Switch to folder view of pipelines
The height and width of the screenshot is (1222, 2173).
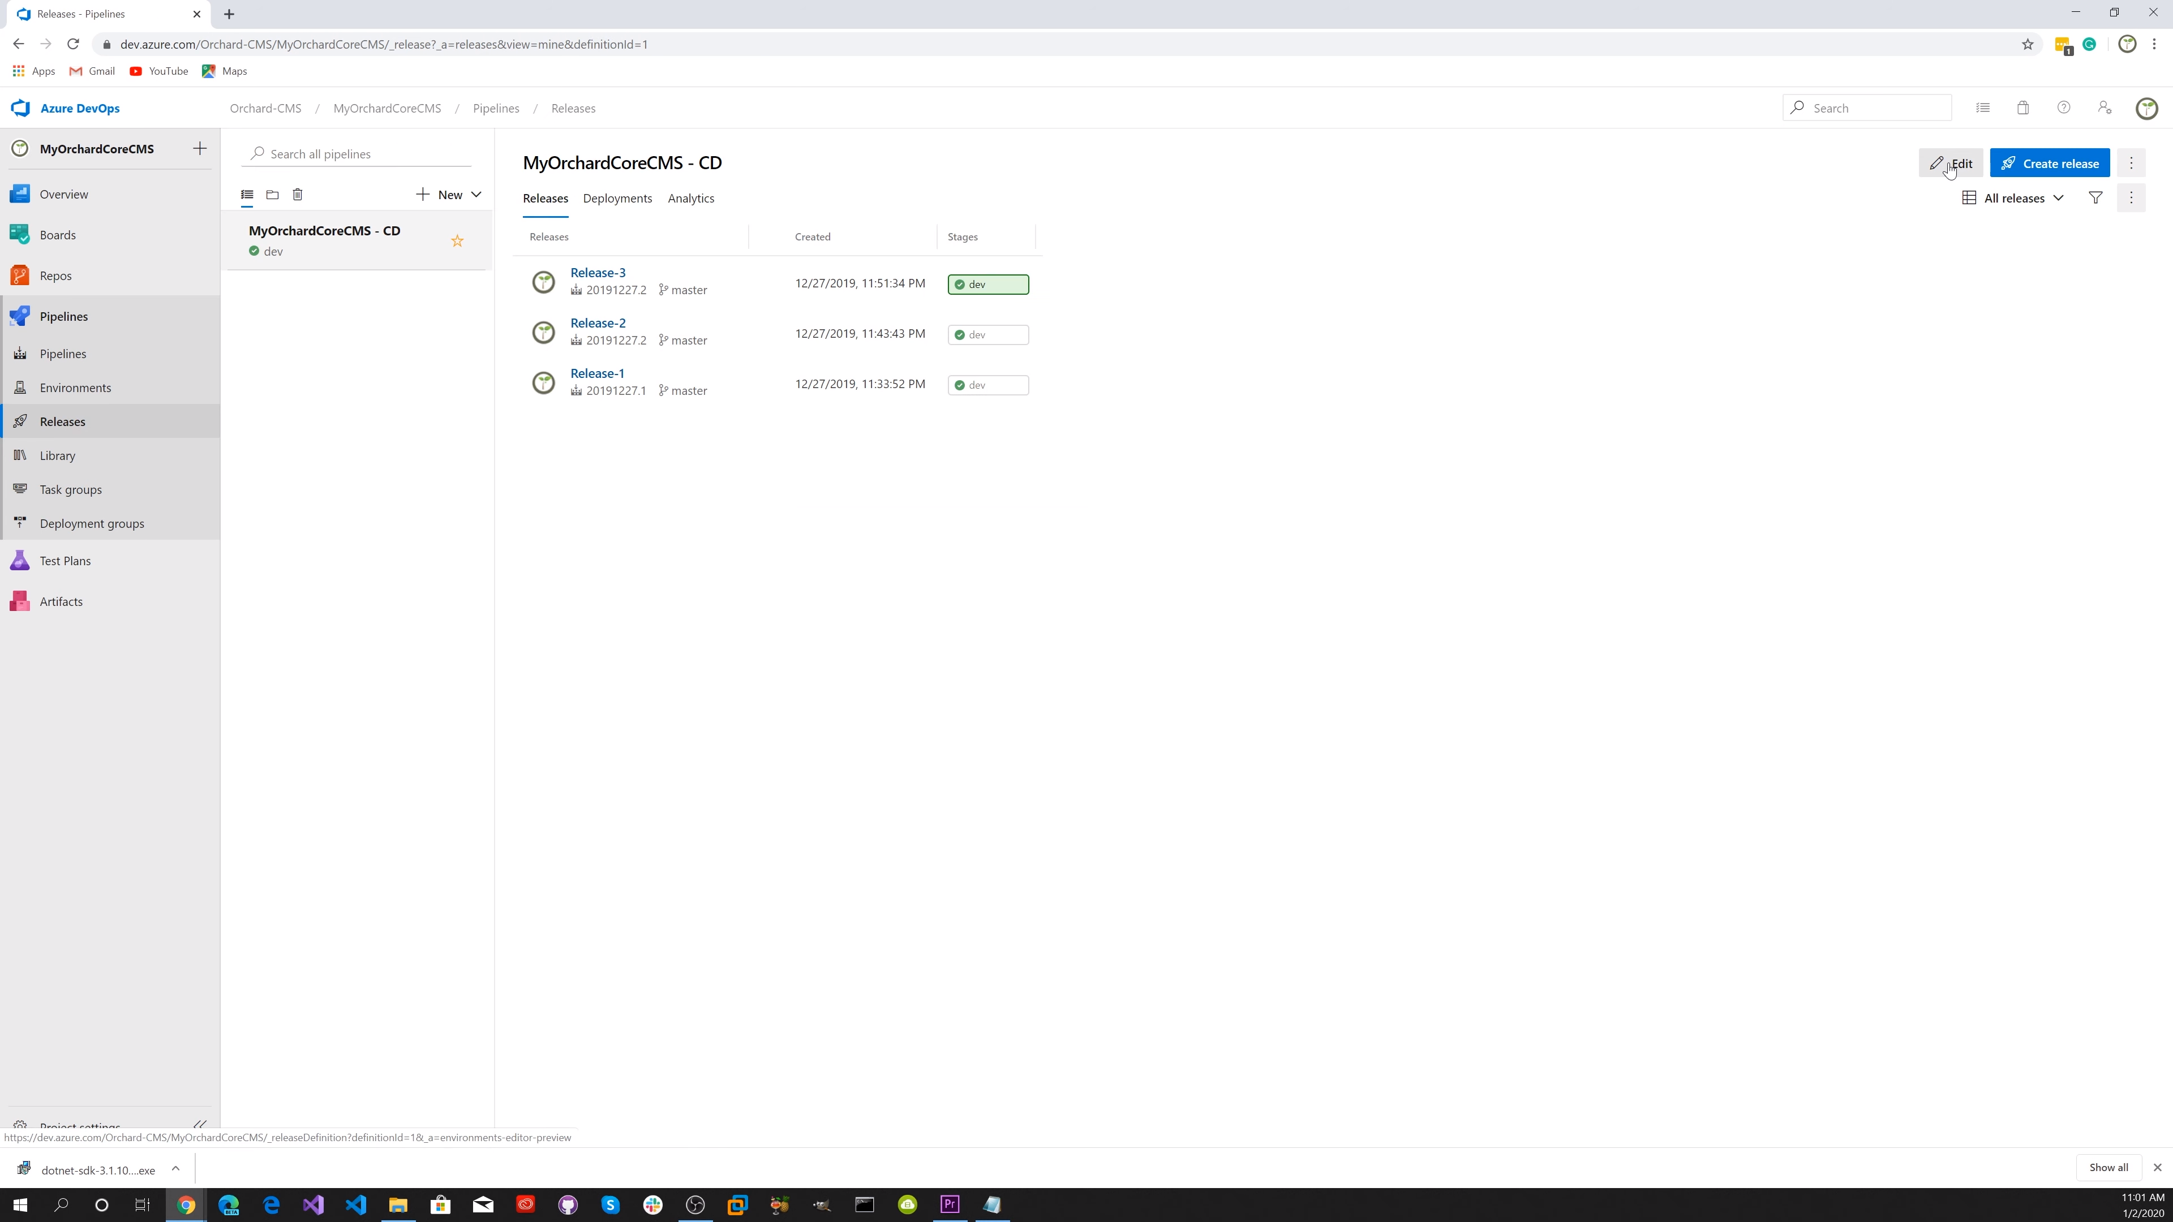pos(272,195)
